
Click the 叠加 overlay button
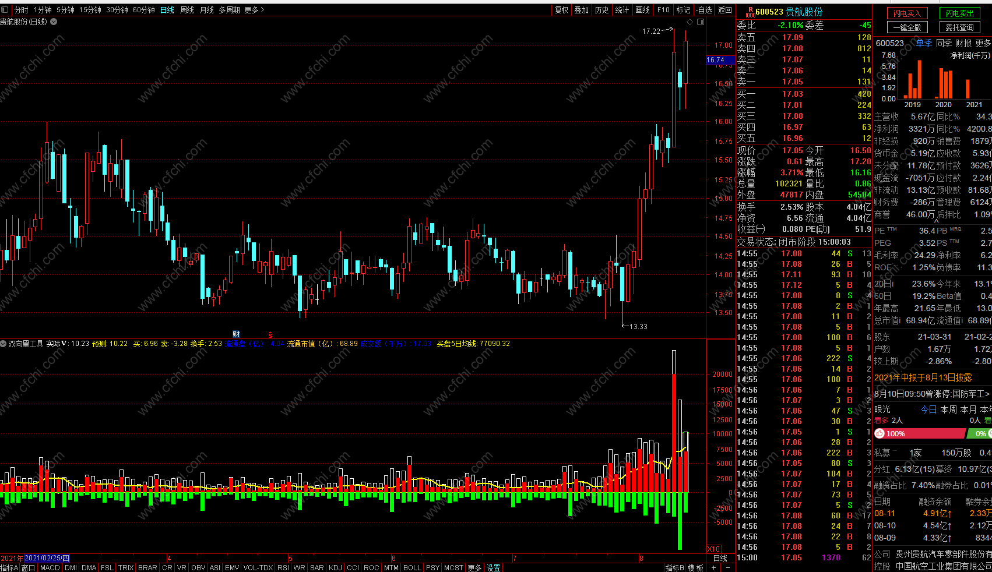(x=582, y=10)
